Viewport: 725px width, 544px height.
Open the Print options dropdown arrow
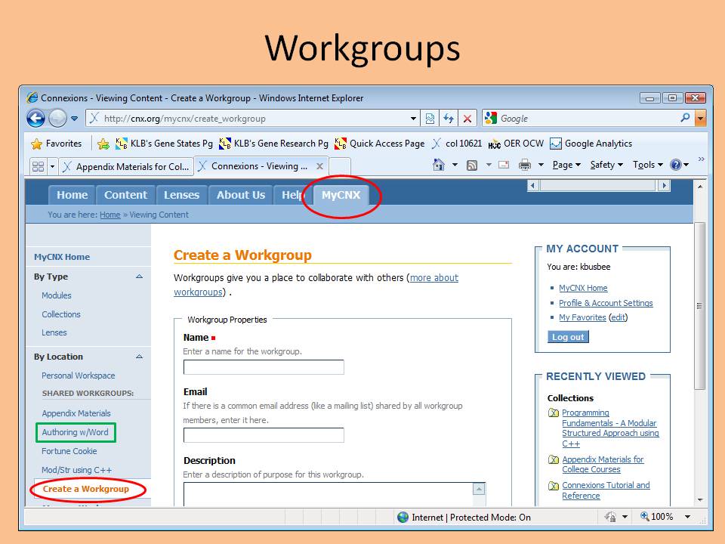(541, 165)
